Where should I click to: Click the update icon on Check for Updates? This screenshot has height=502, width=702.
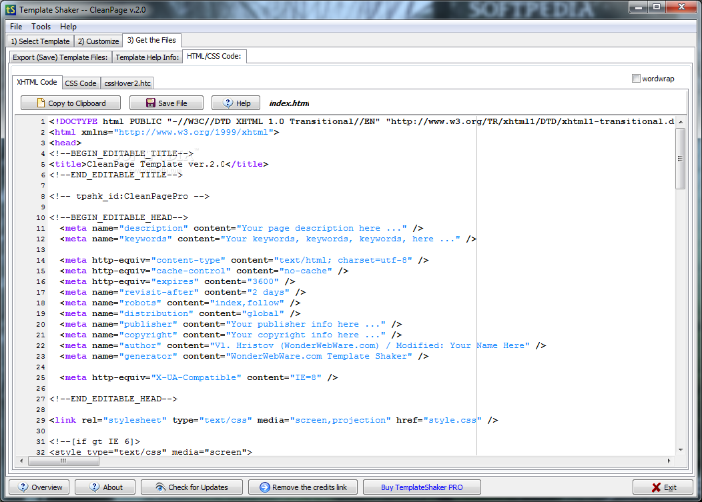click(x=160, y=487)
